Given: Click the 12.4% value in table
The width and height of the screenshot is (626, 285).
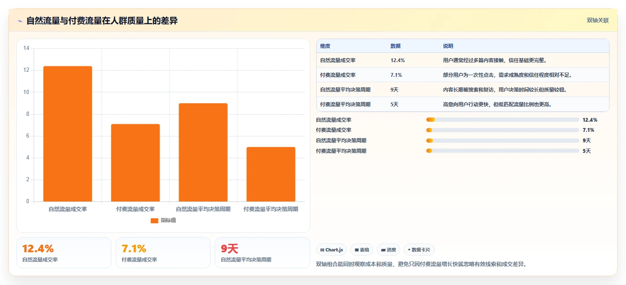Looking at the screenshot, I should (x=398, y=60).
